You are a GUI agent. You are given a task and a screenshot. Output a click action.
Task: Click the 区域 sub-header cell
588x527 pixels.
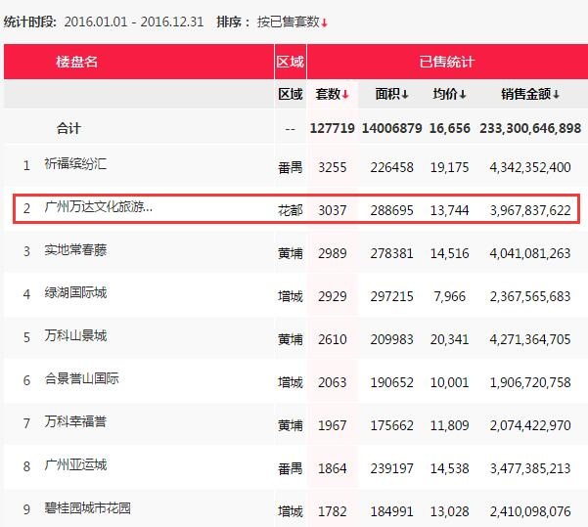tap(290, 94)
